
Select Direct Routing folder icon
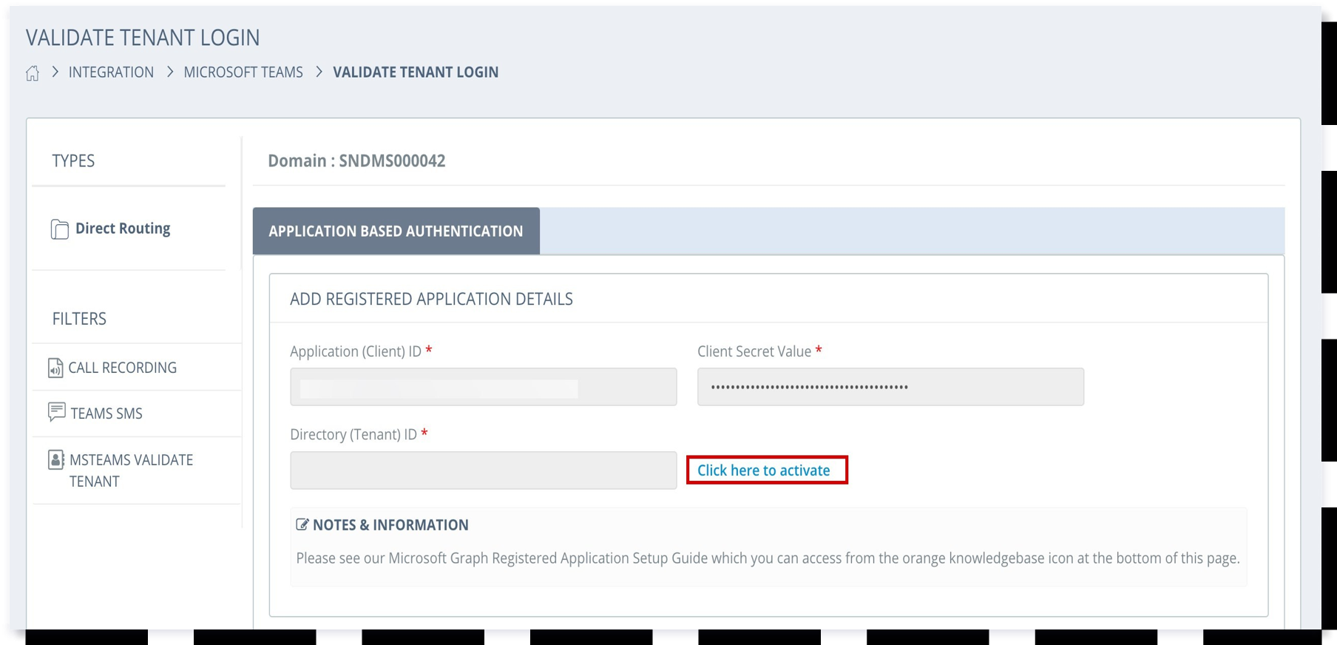[59, 229]
